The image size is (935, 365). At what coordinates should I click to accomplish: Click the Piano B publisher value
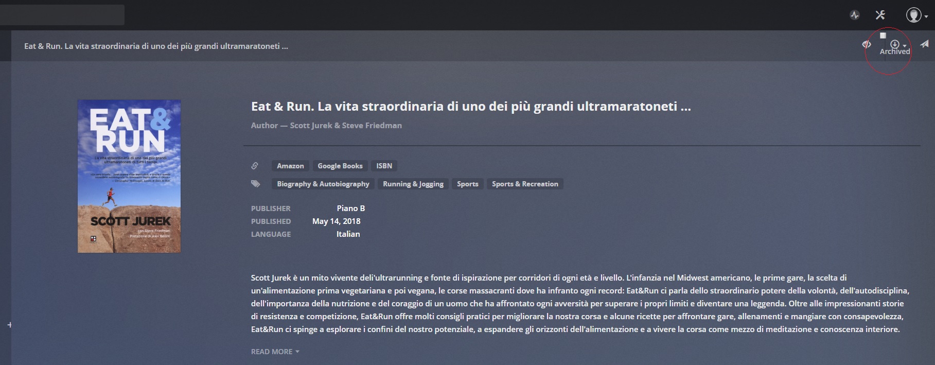(351, 208)
